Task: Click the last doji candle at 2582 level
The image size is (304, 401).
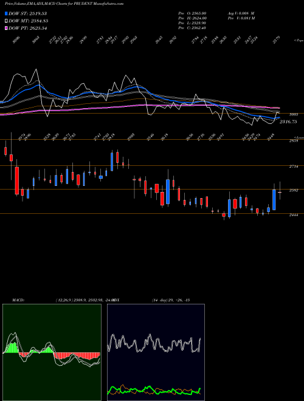Action: tap(280, 192)
